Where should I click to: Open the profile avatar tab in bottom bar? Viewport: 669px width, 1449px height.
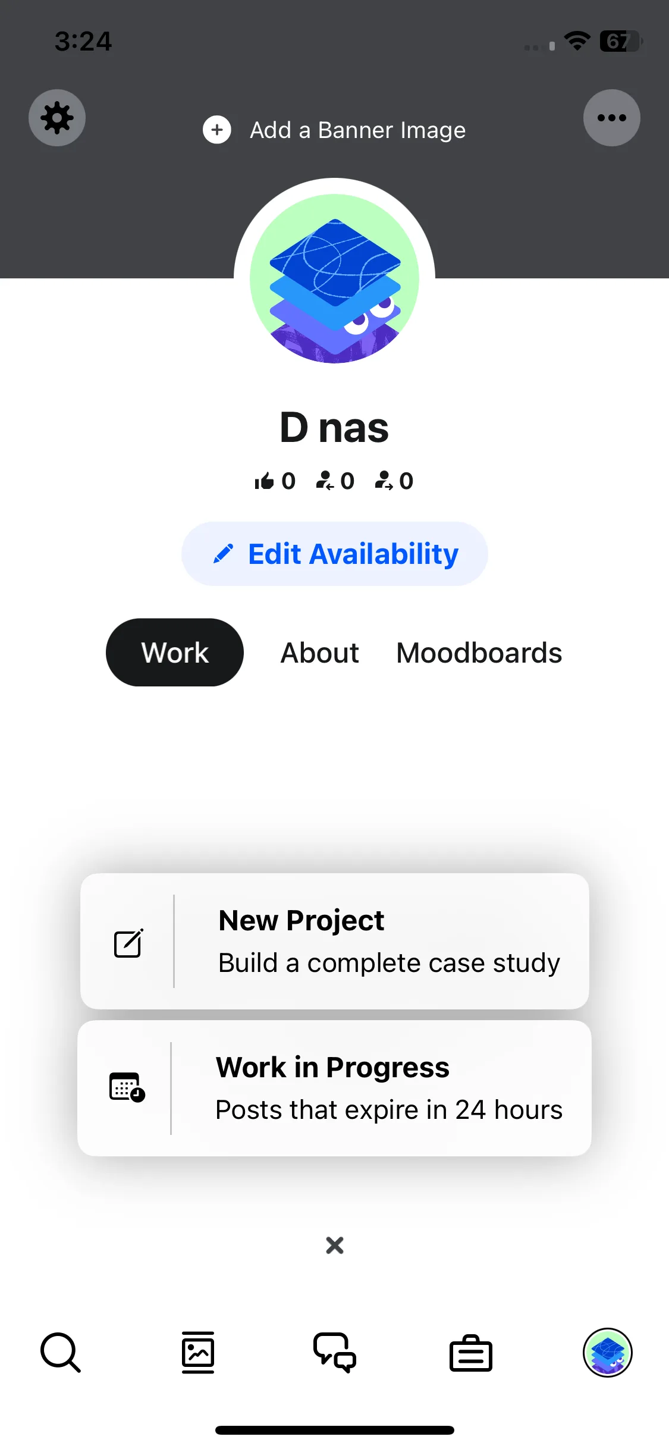click(607, 1352)
